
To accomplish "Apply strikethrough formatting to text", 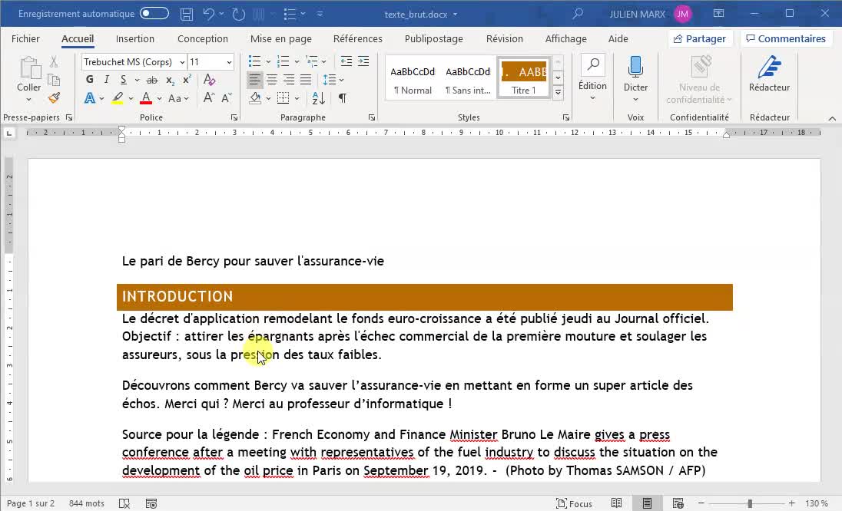I will tap(152, 80).
